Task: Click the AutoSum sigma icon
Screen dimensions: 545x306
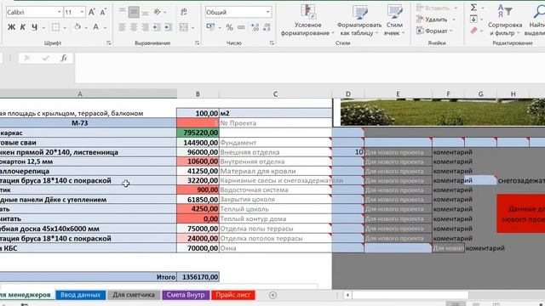Action: 473,8
